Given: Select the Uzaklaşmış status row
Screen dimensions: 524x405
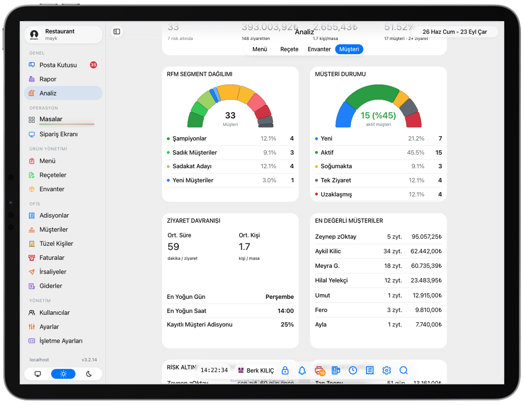Looking at the screenshot, I should point(378,195).
